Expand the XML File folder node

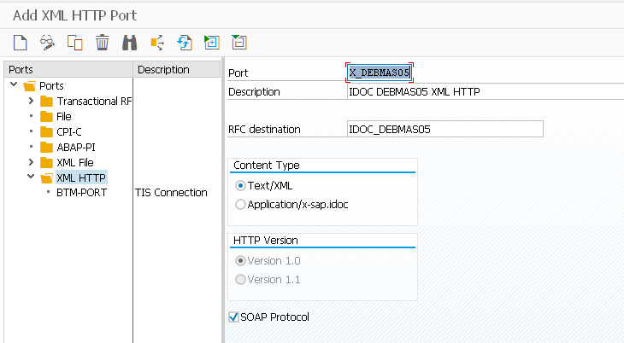tap(31, 162)
